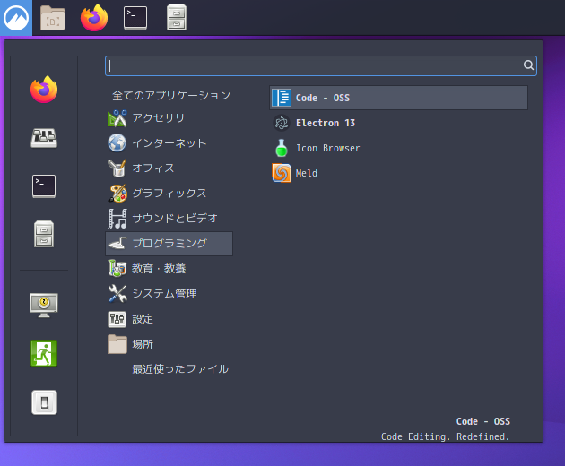
Task: Lock the screen via monitor icon
Action: 44,305
